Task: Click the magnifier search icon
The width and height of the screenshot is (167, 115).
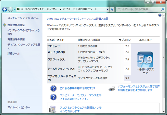Action: click(163, 9)
